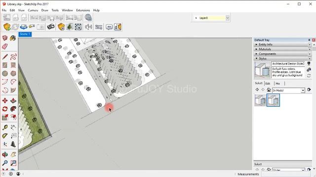
Task: Select the Rotated Rectangle tool
Action: tap(13, 65)
